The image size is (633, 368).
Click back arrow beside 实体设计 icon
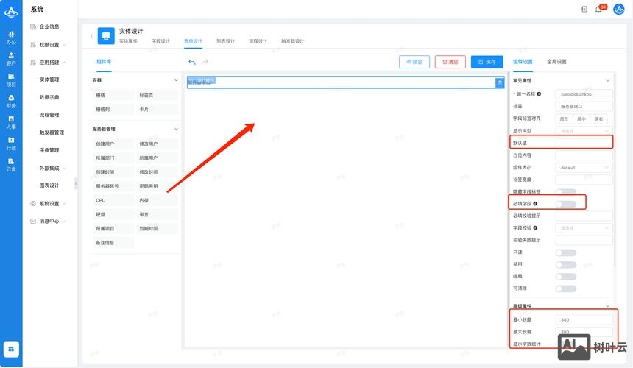click(x=92, y=35)
